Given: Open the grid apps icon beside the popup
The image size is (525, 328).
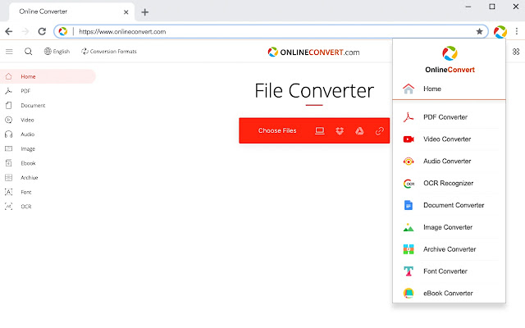Looking at the screenshot, I should [516, 52].
